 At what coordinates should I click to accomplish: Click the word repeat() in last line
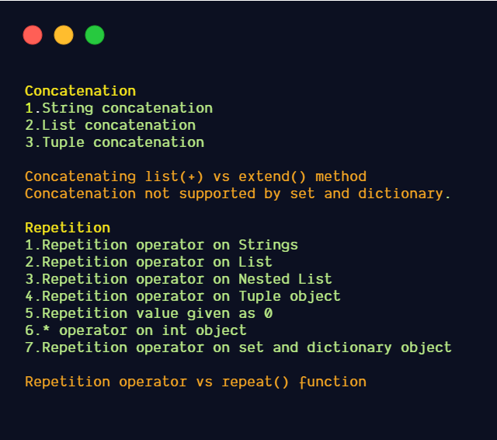255,382
